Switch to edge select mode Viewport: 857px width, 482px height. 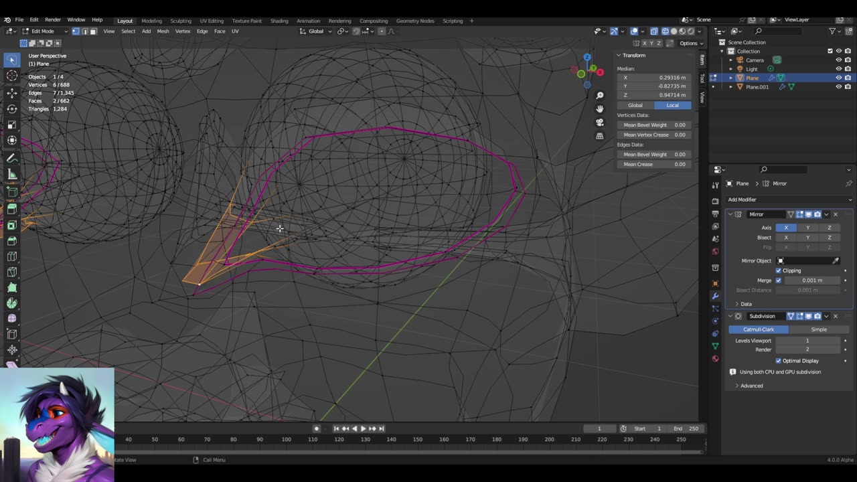pos(84,31)
